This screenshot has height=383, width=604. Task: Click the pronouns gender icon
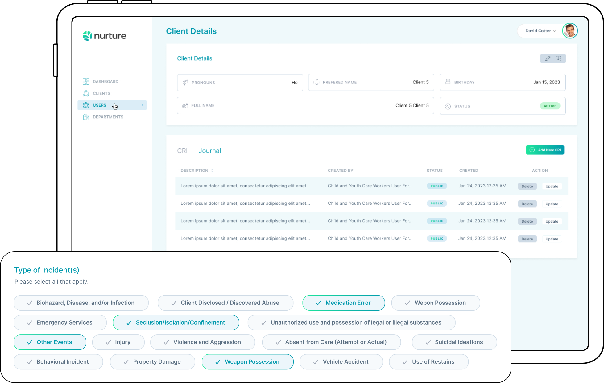[185, 83]
